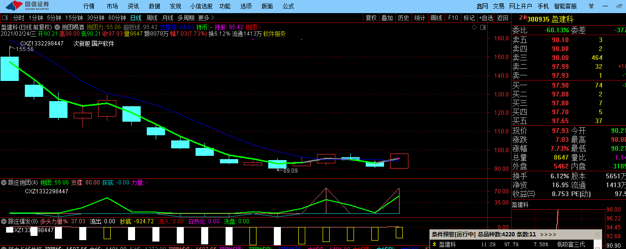Viewport: 626px width, 249px height.
Task: Click the 买五 price 97.65
Action: (x=560, y=121)
